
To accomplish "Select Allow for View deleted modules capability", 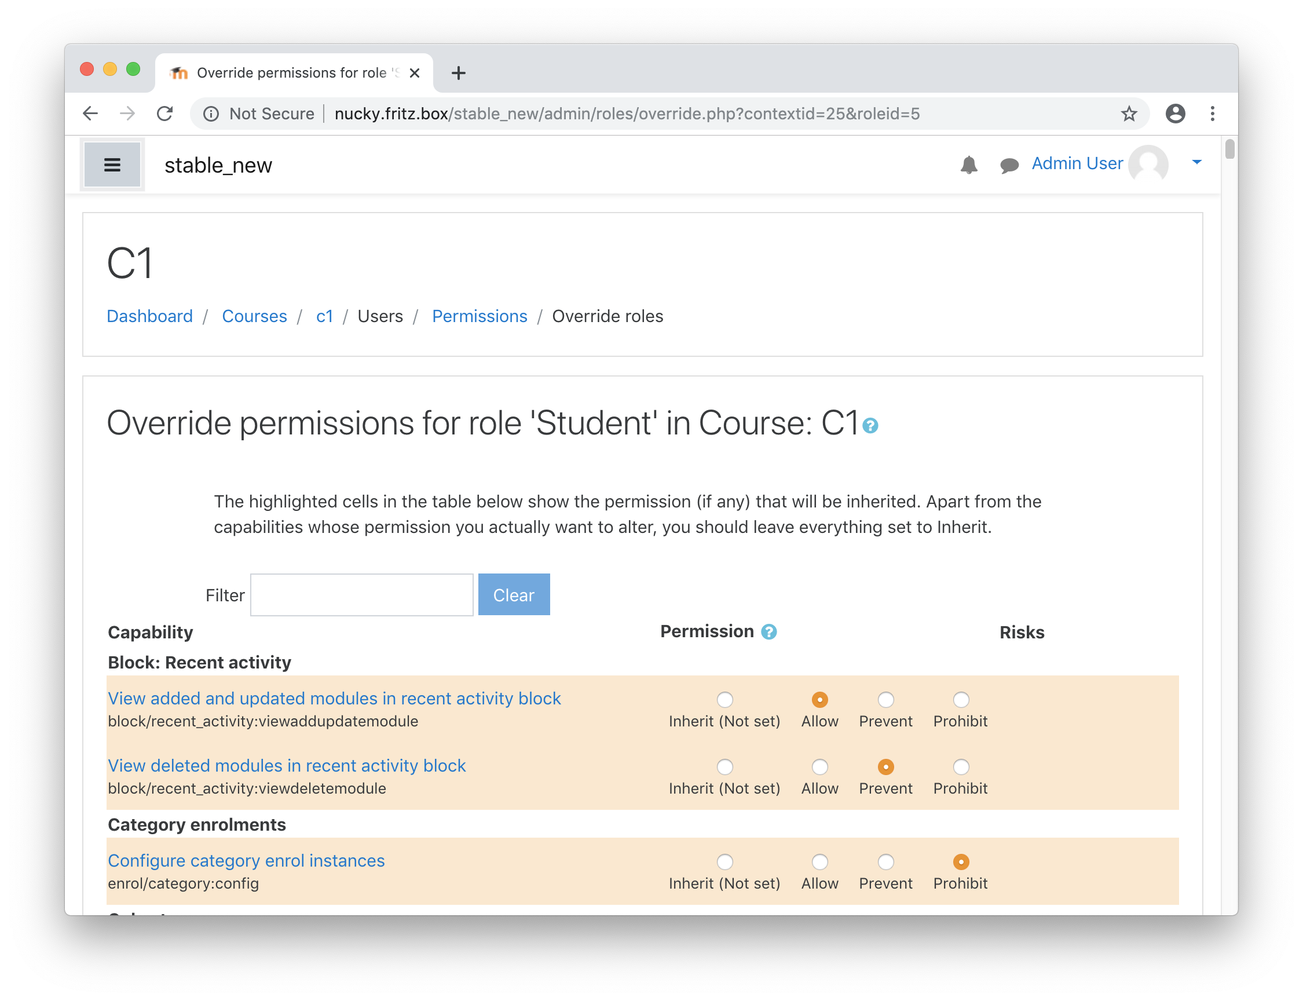I will 819,766.
